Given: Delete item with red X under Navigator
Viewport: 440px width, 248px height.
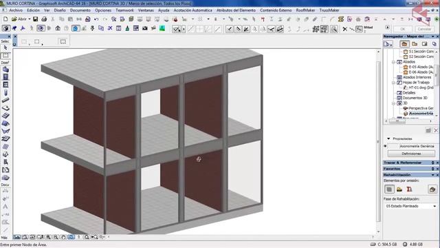Looking at the screenshot, I should pyautogui.click(x=436, y=130).
